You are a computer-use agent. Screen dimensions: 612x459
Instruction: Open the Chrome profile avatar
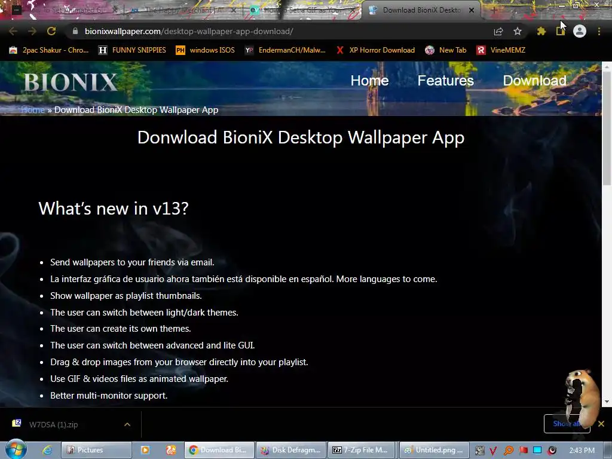(580, 31)
